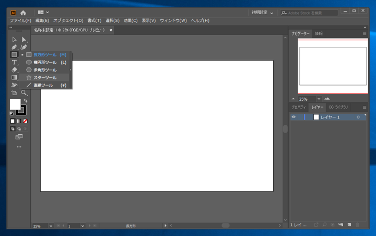
Task: Choose 直線ツール from flyout
Action: [45, 85]
